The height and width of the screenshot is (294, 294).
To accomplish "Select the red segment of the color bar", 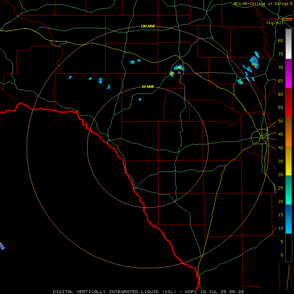I will 288,103.
